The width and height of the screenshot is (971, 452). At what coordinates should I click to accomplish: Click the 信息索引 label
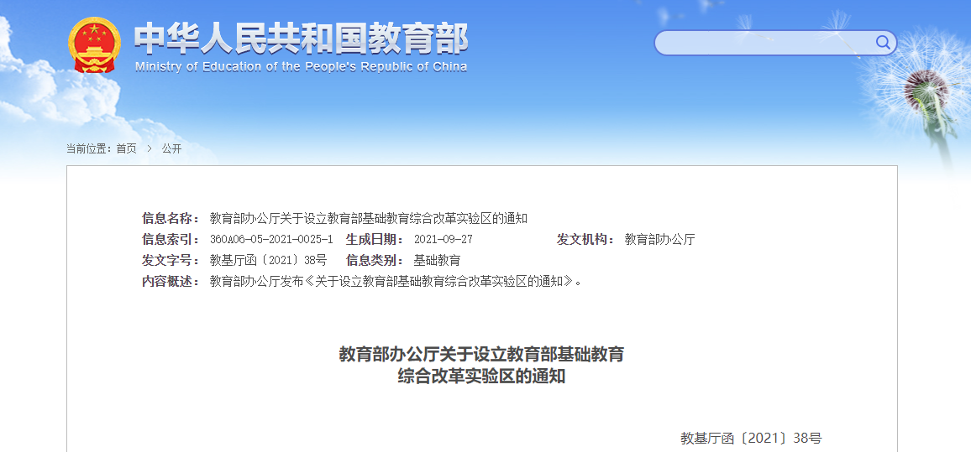click(171, 239)
